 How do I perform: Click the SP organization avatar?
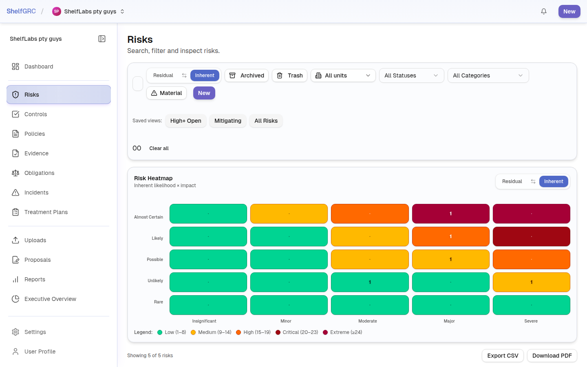(x=57, y=11)
